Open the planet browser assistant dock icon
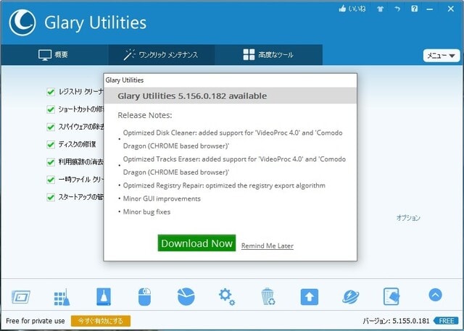Viewport: 464px width, 331px height. 351,297
